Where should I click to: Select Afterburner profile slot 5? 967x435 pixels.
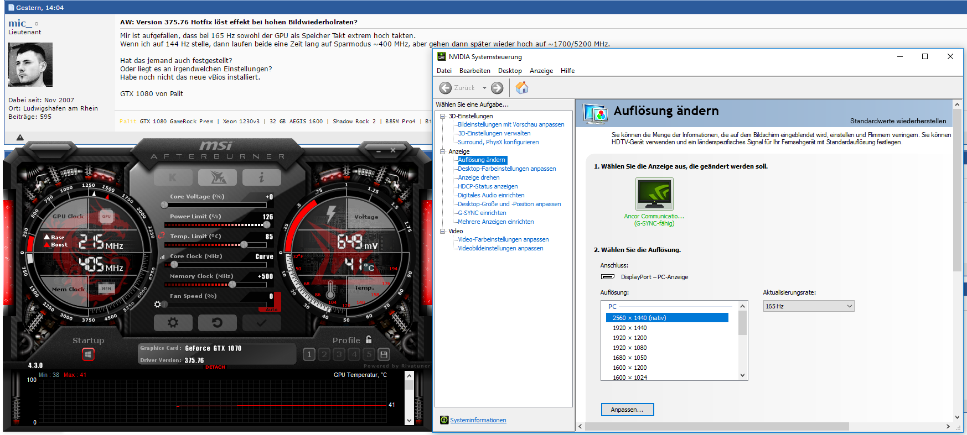pos(369,354)
